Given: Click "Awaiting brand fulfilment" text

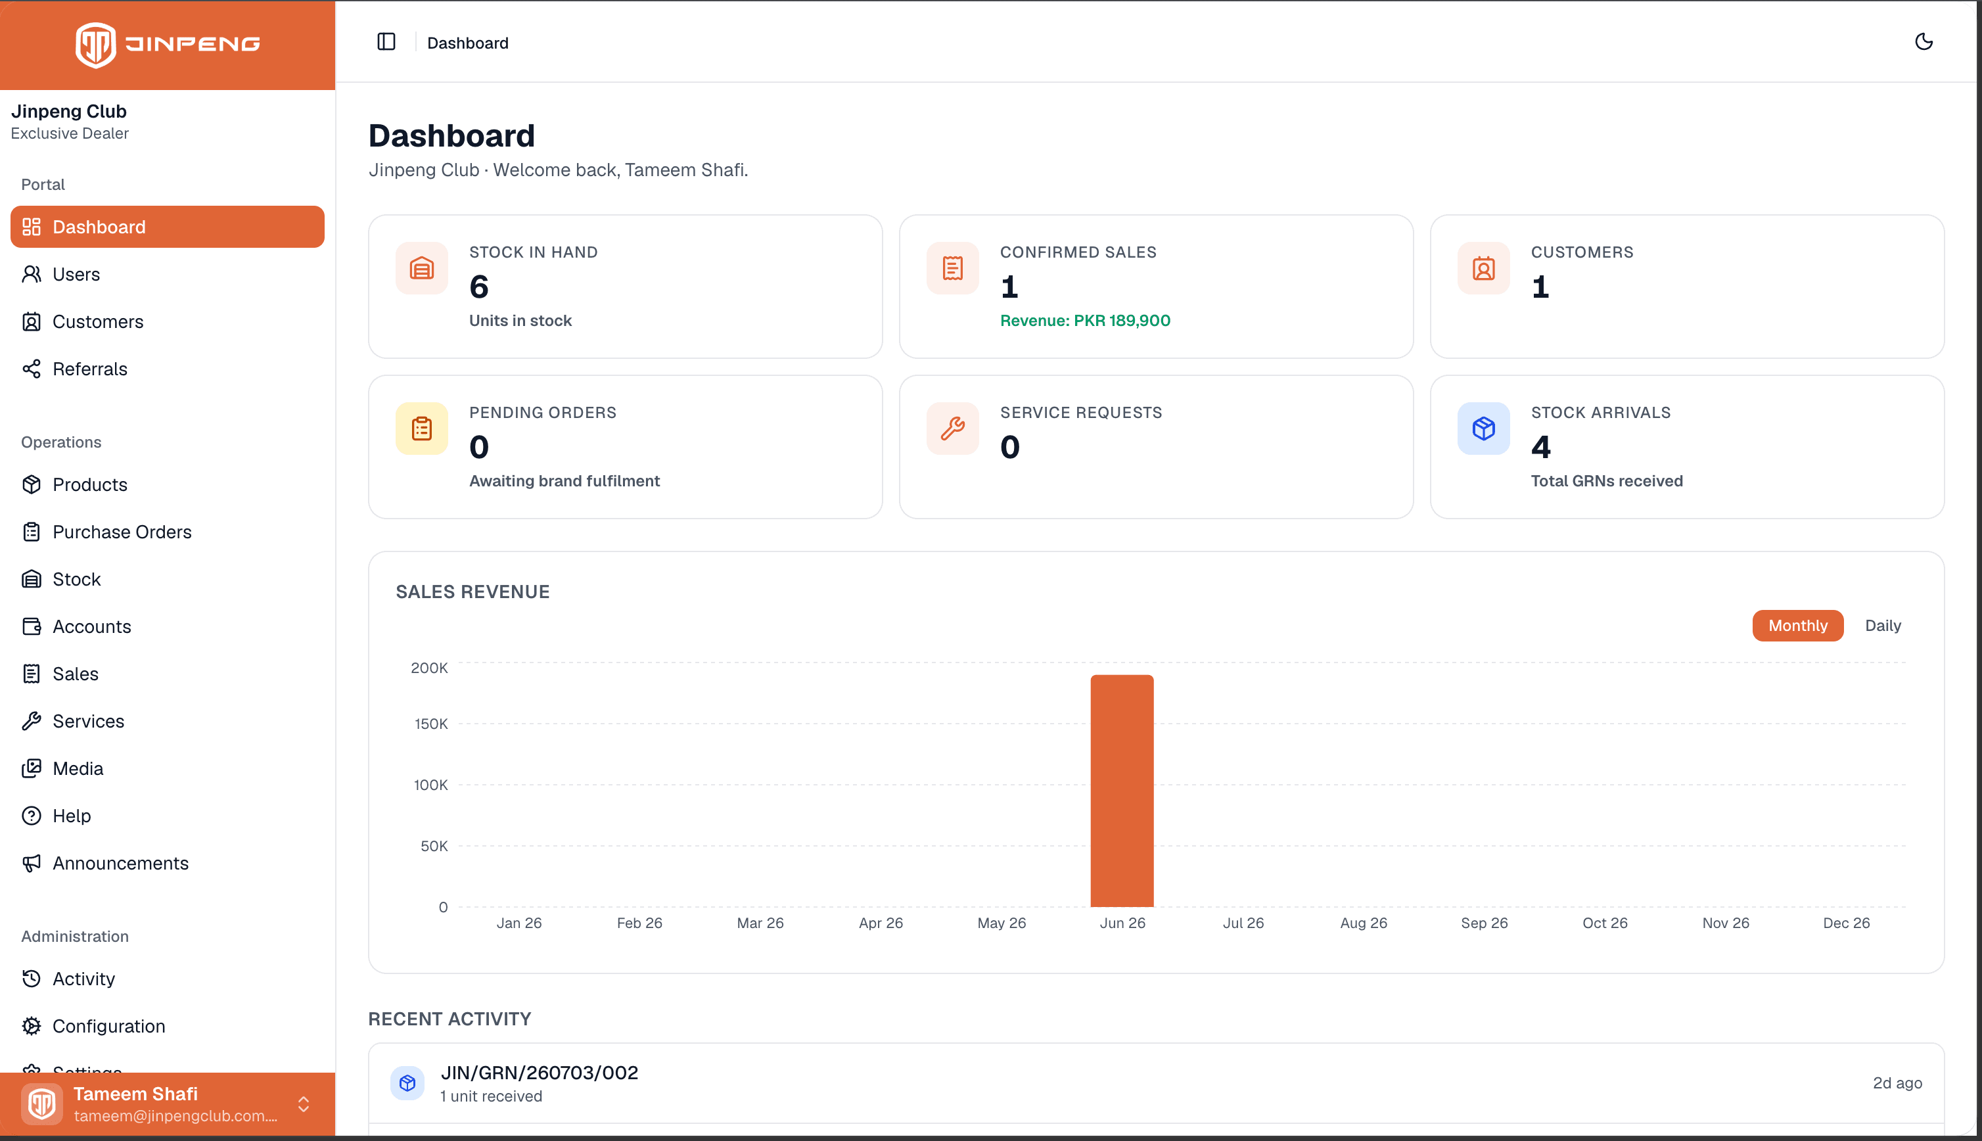Looking at the screenshot, I should tap(564, 481).
